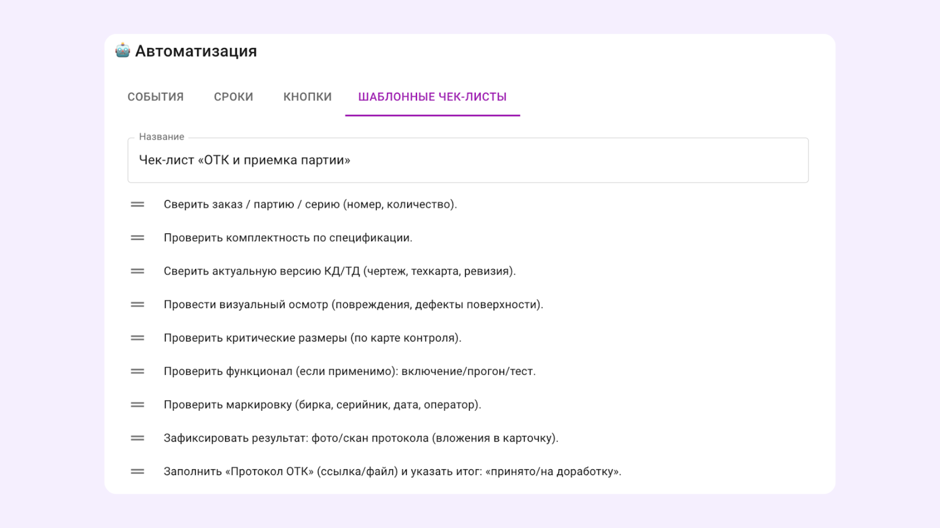Select checklist item about визуальный осмотр
This screenshot has width=940, height=528.
click(x=353, y=304)
